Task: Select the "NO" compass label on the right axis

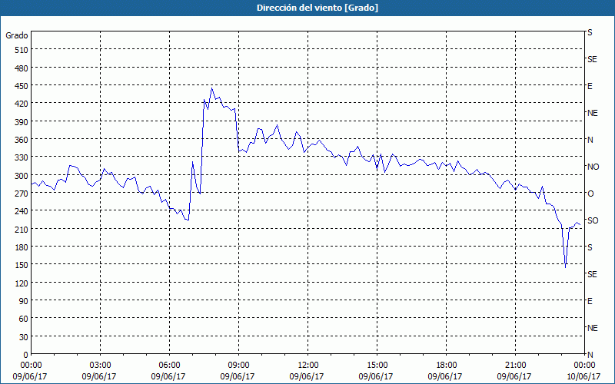Action: (593, 167)
